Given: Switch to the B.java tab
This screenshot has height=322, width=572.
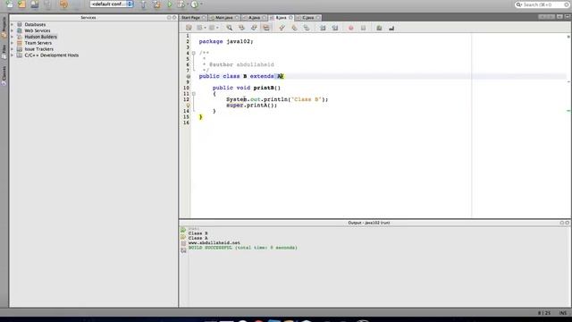Looking at the screenshot, I should click(x=281, y=18).
